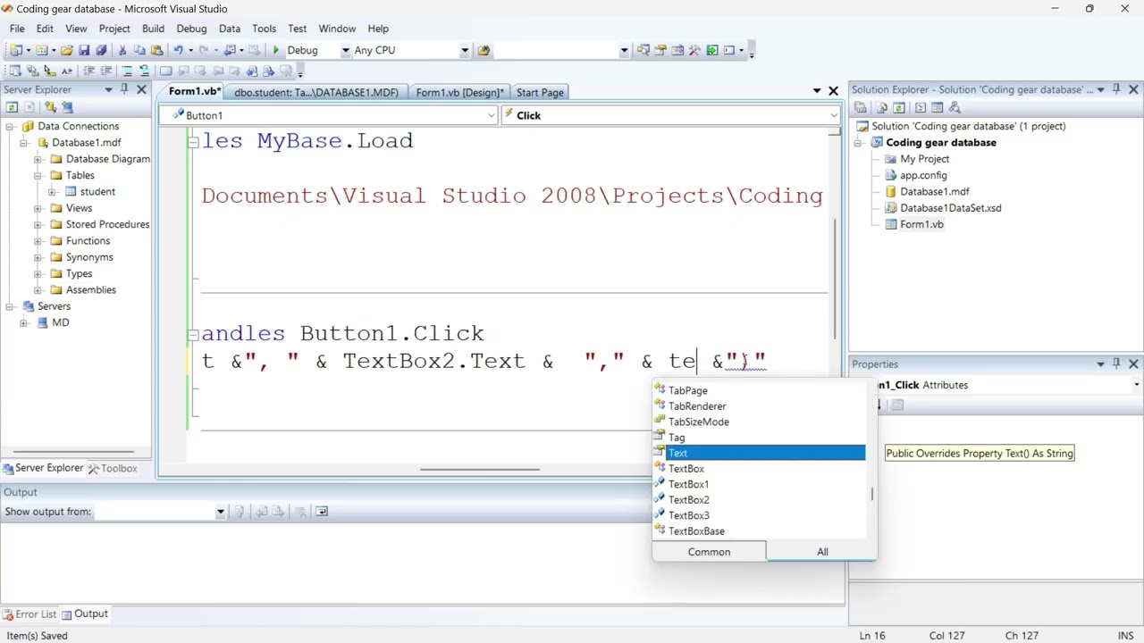Switch to the dbo.student table tab

point(316,92)
